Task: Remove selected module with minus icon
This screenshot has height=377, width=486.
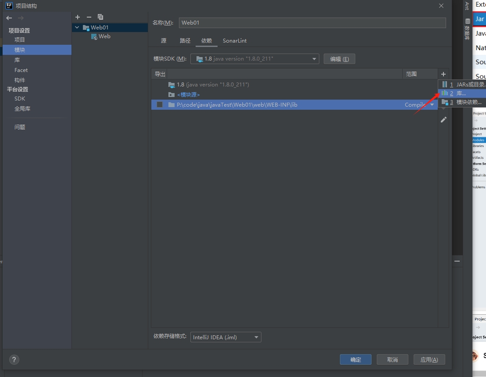Action: click(x=89, y=17)
